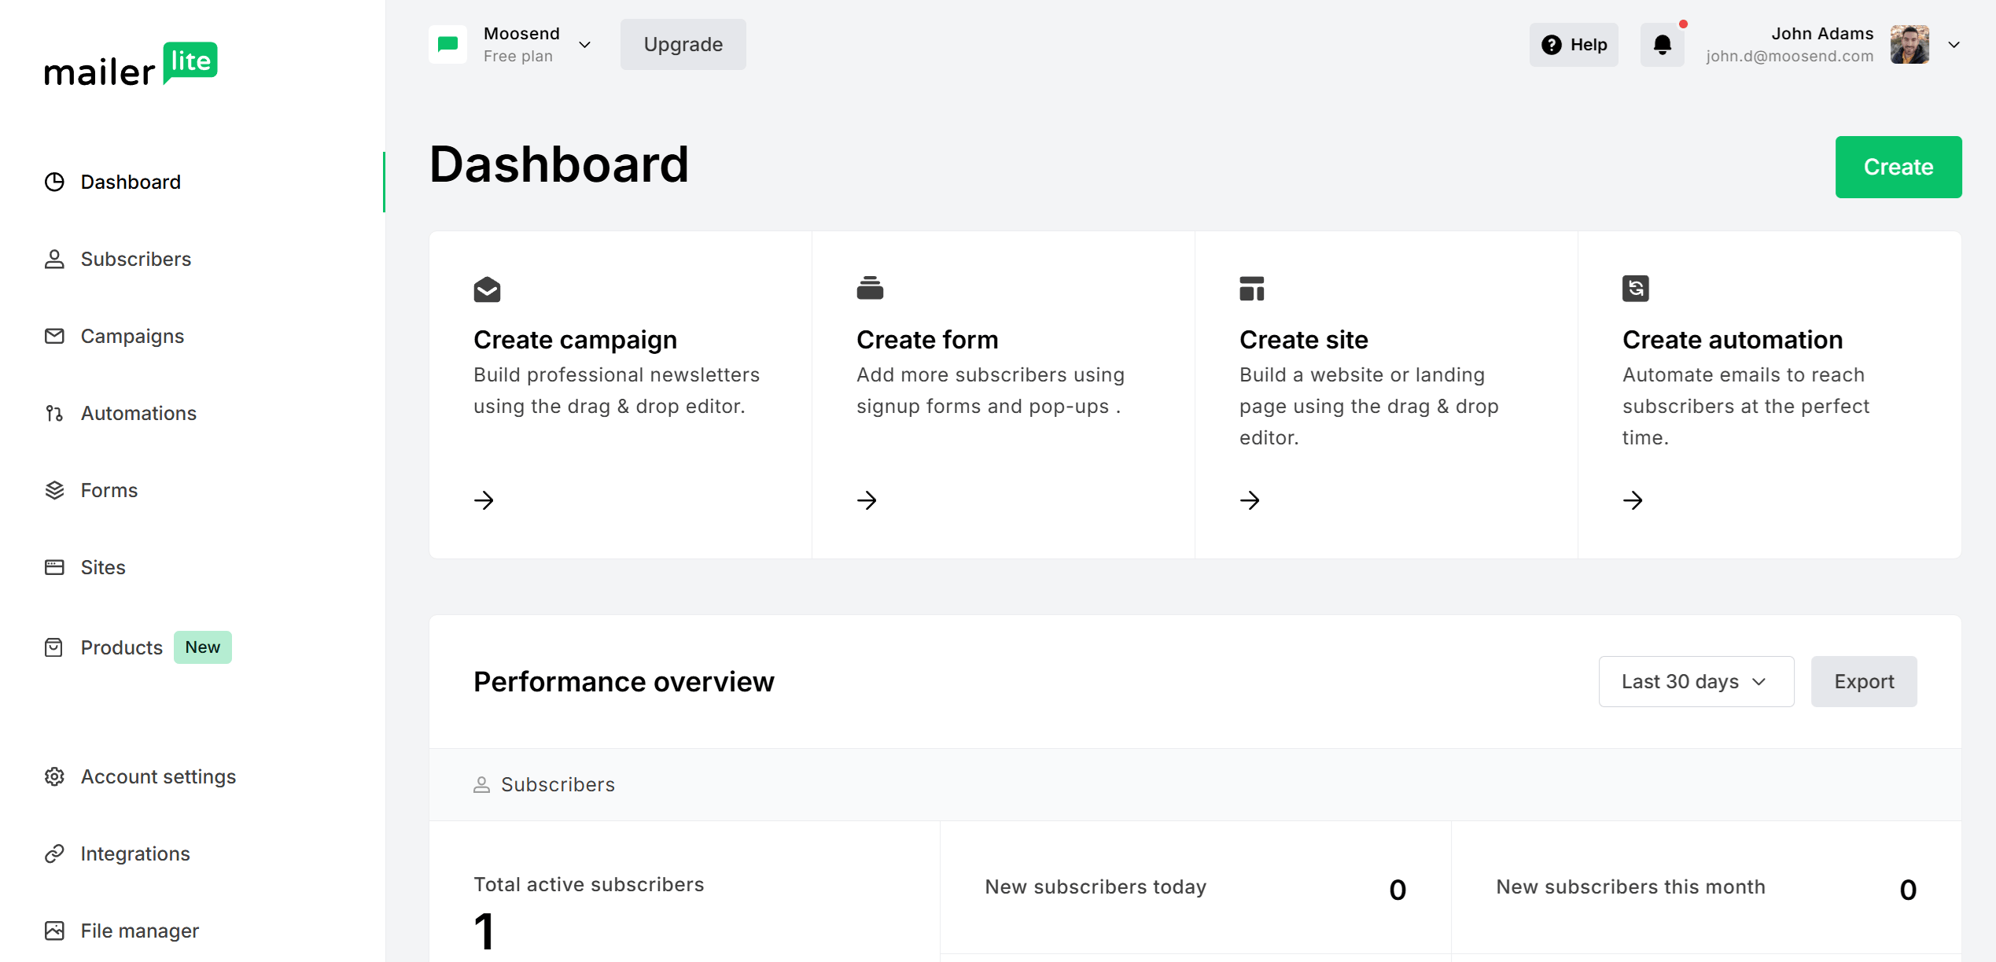This screenshot has width=1996, height=962.
Task: Click the New badge next to Products
Action: pos(202,647)
